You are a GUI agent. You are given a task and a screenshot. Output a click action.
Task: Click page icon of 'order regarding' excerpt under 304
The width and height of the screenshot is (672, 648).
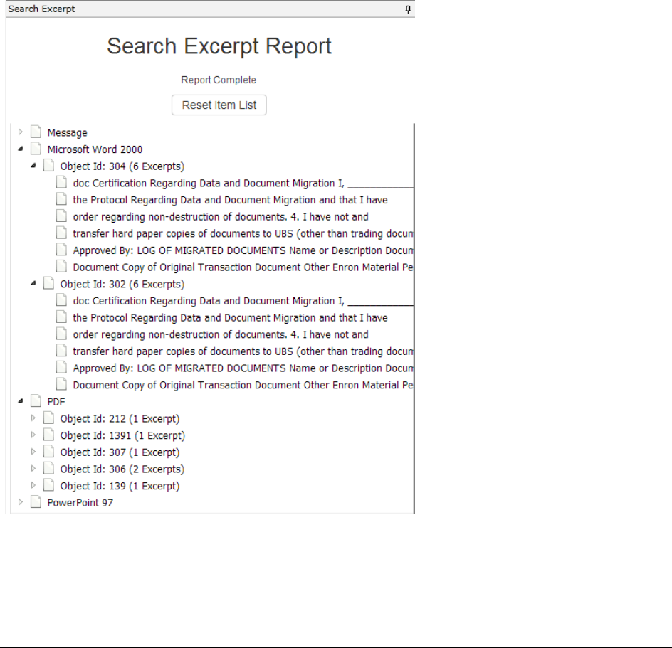pos(62,216)
